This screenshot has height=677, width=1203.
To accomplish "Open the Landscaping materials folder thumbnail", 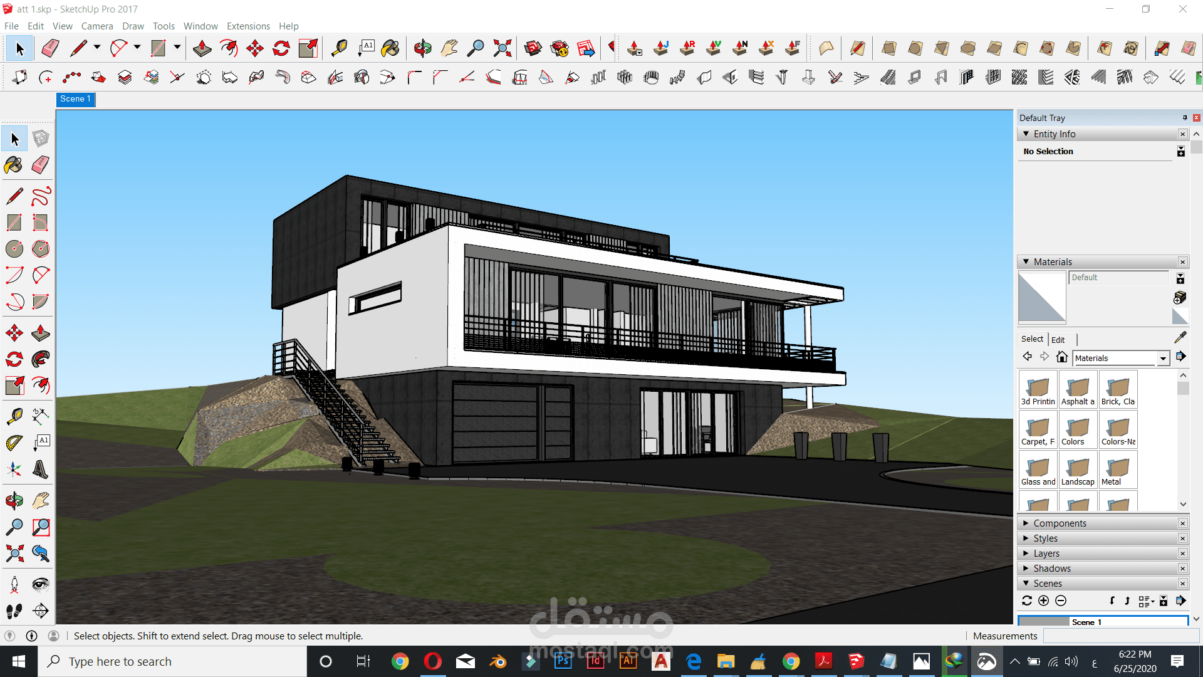I will pos(1078,470).
